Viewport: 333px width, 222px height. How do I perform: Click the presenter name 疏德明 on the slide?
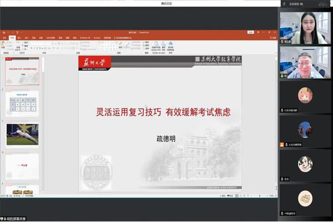(x=165, y=139)
